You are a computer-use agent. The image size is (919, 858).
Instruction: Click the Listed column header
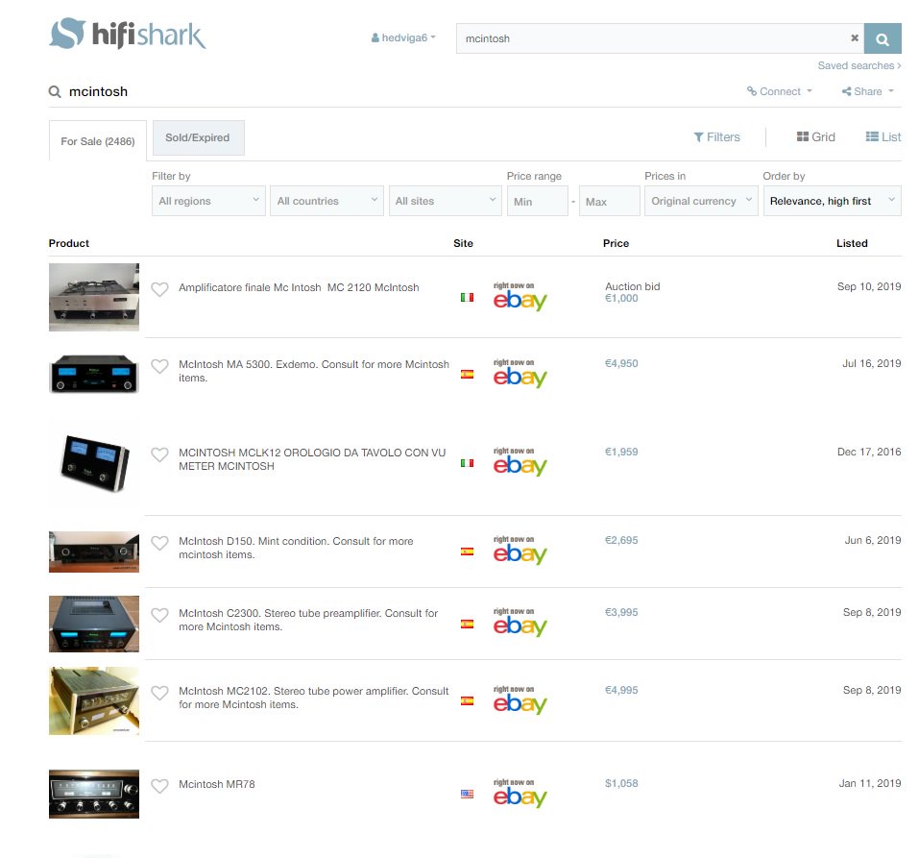point(852,243)
